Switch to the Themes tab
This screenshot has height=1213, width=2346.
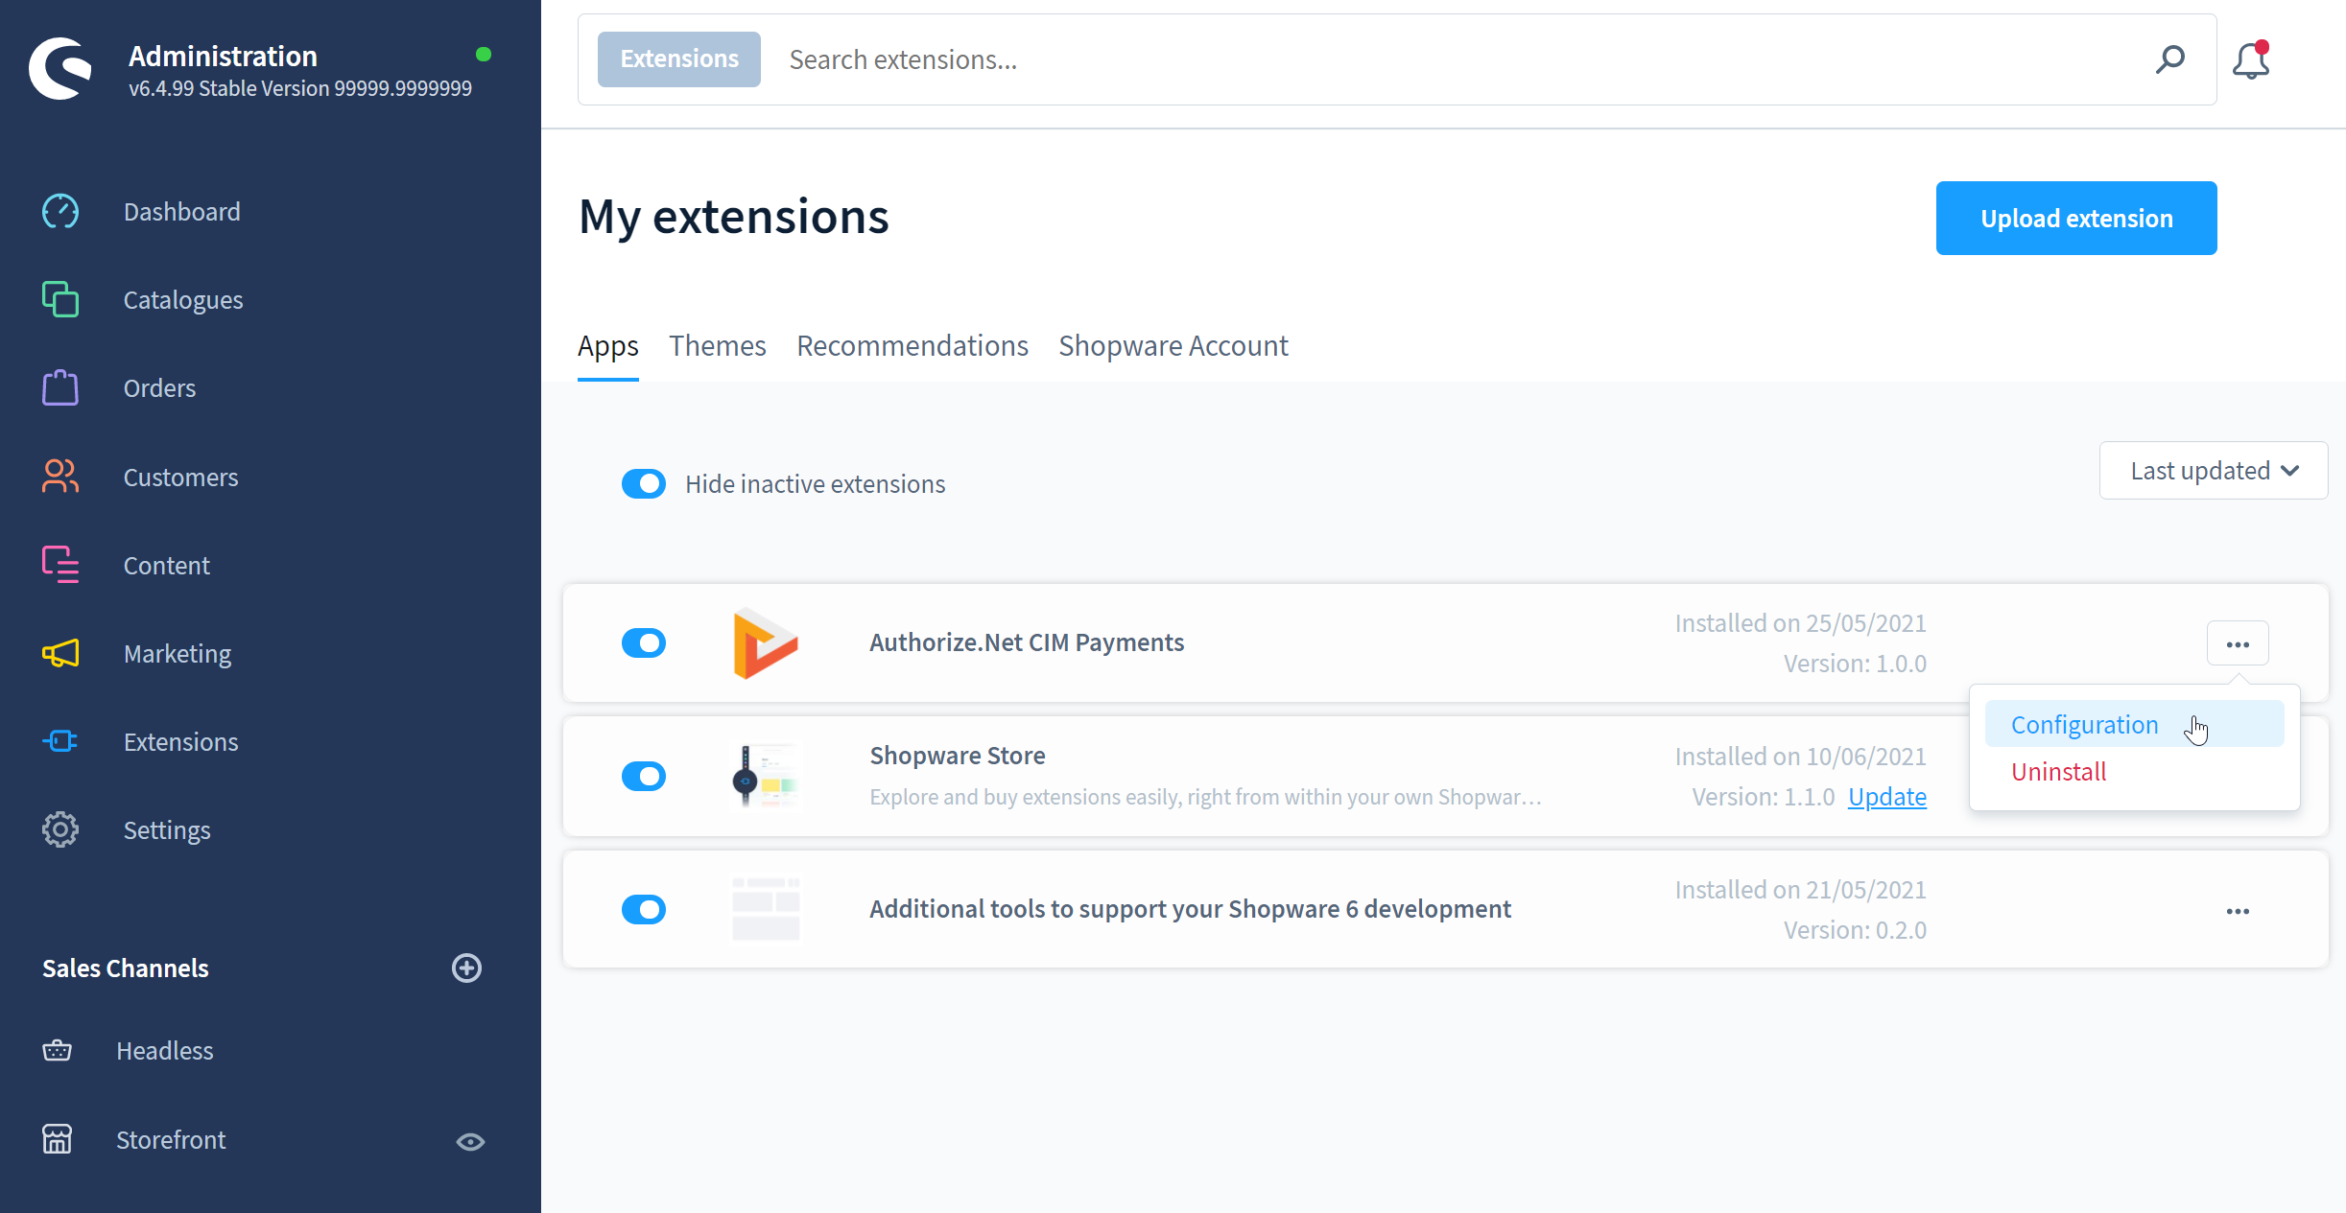[718, 346]
